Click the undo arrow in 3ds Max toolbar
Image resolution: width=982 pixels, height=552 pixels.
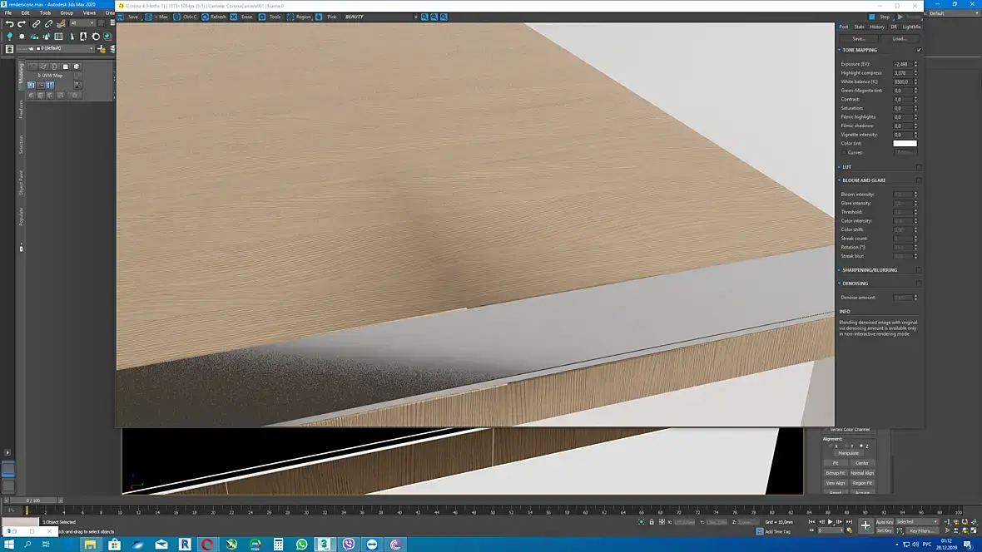click(9, 24)
